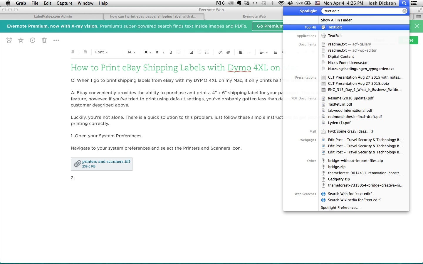Toggle italic formatting
Image resolution: width=423 pixels, height=264 pixels.
164,52
